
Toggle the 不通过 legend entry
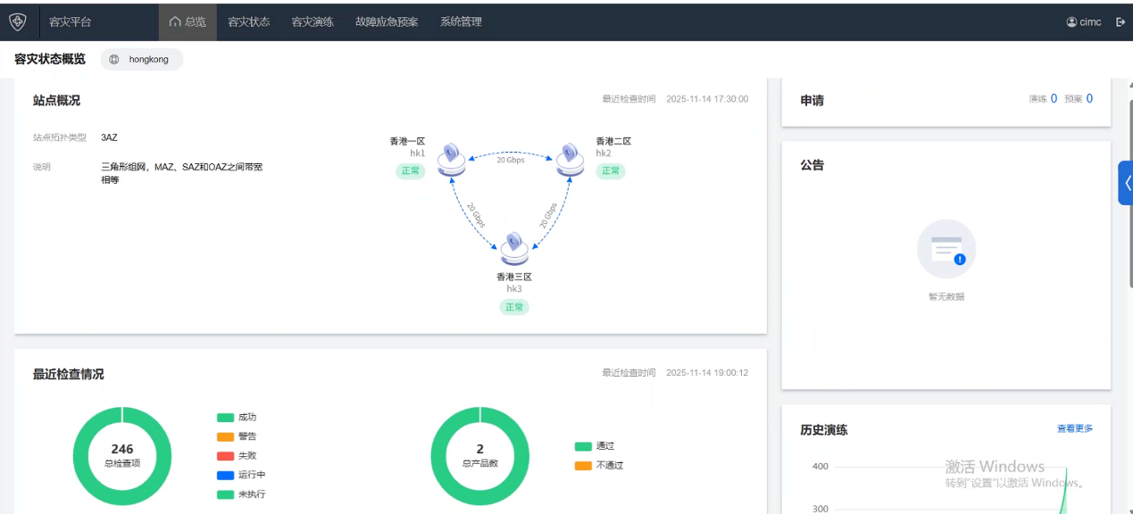point(599,466)
